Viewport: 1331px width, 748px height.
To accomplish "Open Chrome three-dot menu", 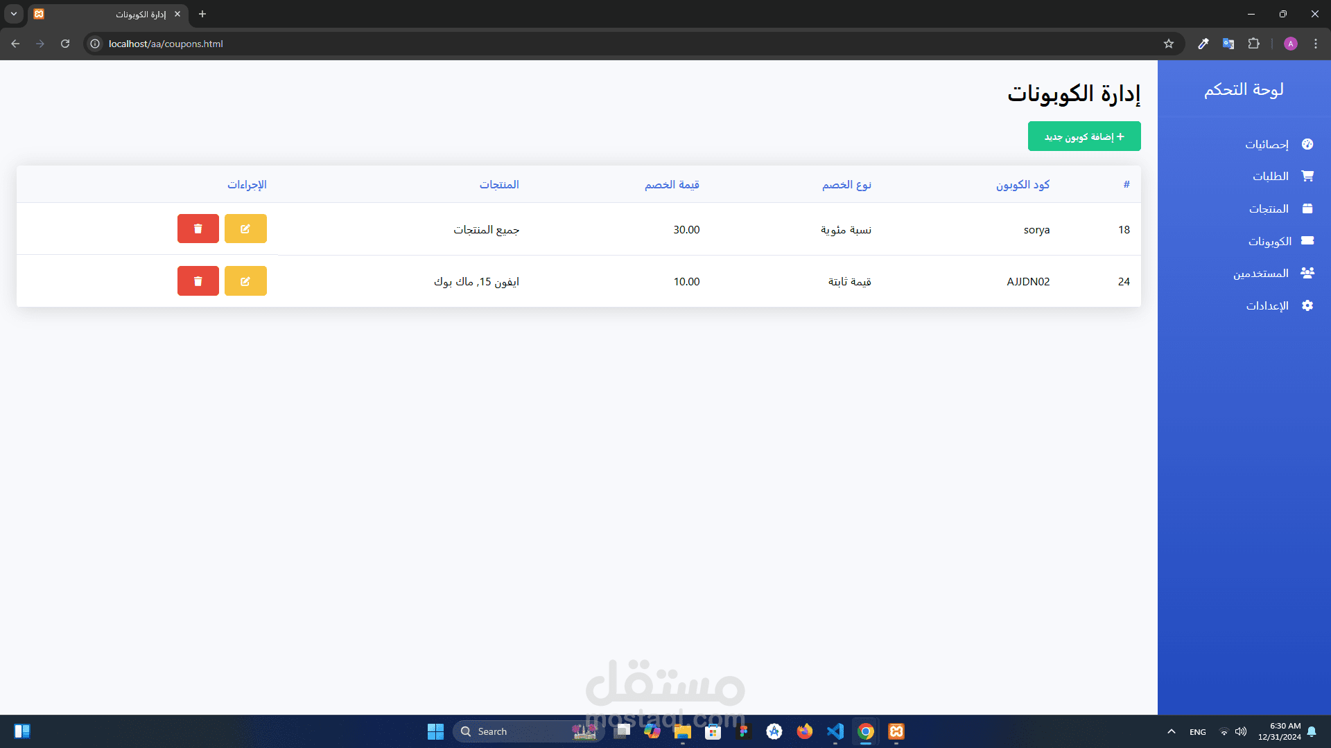I will coord(1316,44).
